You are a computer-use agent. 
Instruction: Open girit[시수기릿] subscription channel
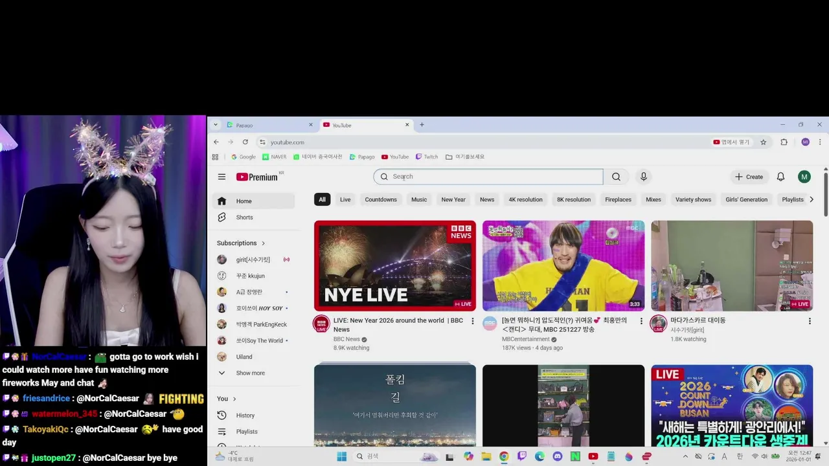click(253, 260)
